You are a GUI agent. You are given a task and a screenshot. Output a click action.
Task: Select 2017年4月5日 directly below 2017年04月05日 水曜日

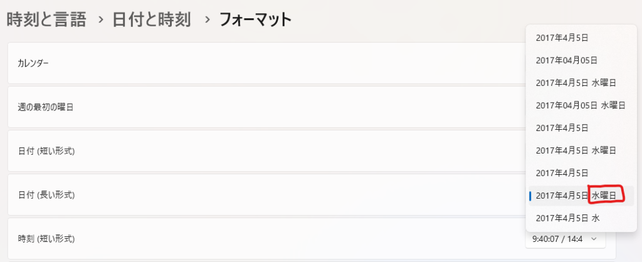(562, 128)
